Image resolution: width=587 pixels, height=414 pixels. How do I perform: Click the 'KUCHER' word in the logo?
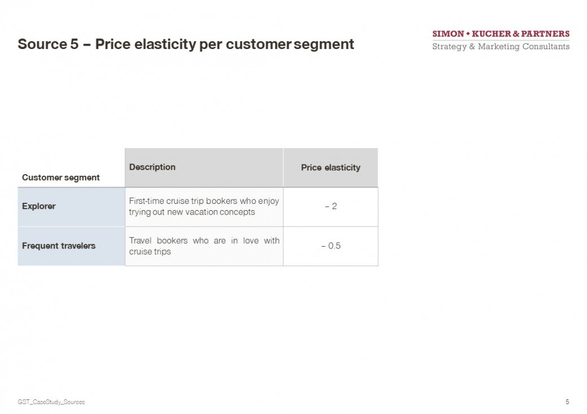pyautogui.click(x=491, y=34)
